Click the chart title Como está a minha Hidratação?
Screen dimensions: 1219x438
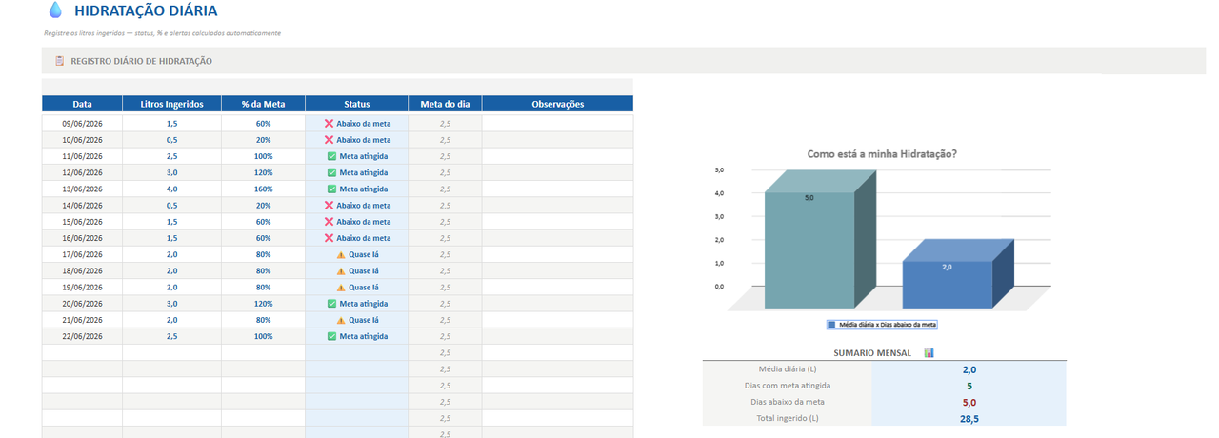[882, 153]
